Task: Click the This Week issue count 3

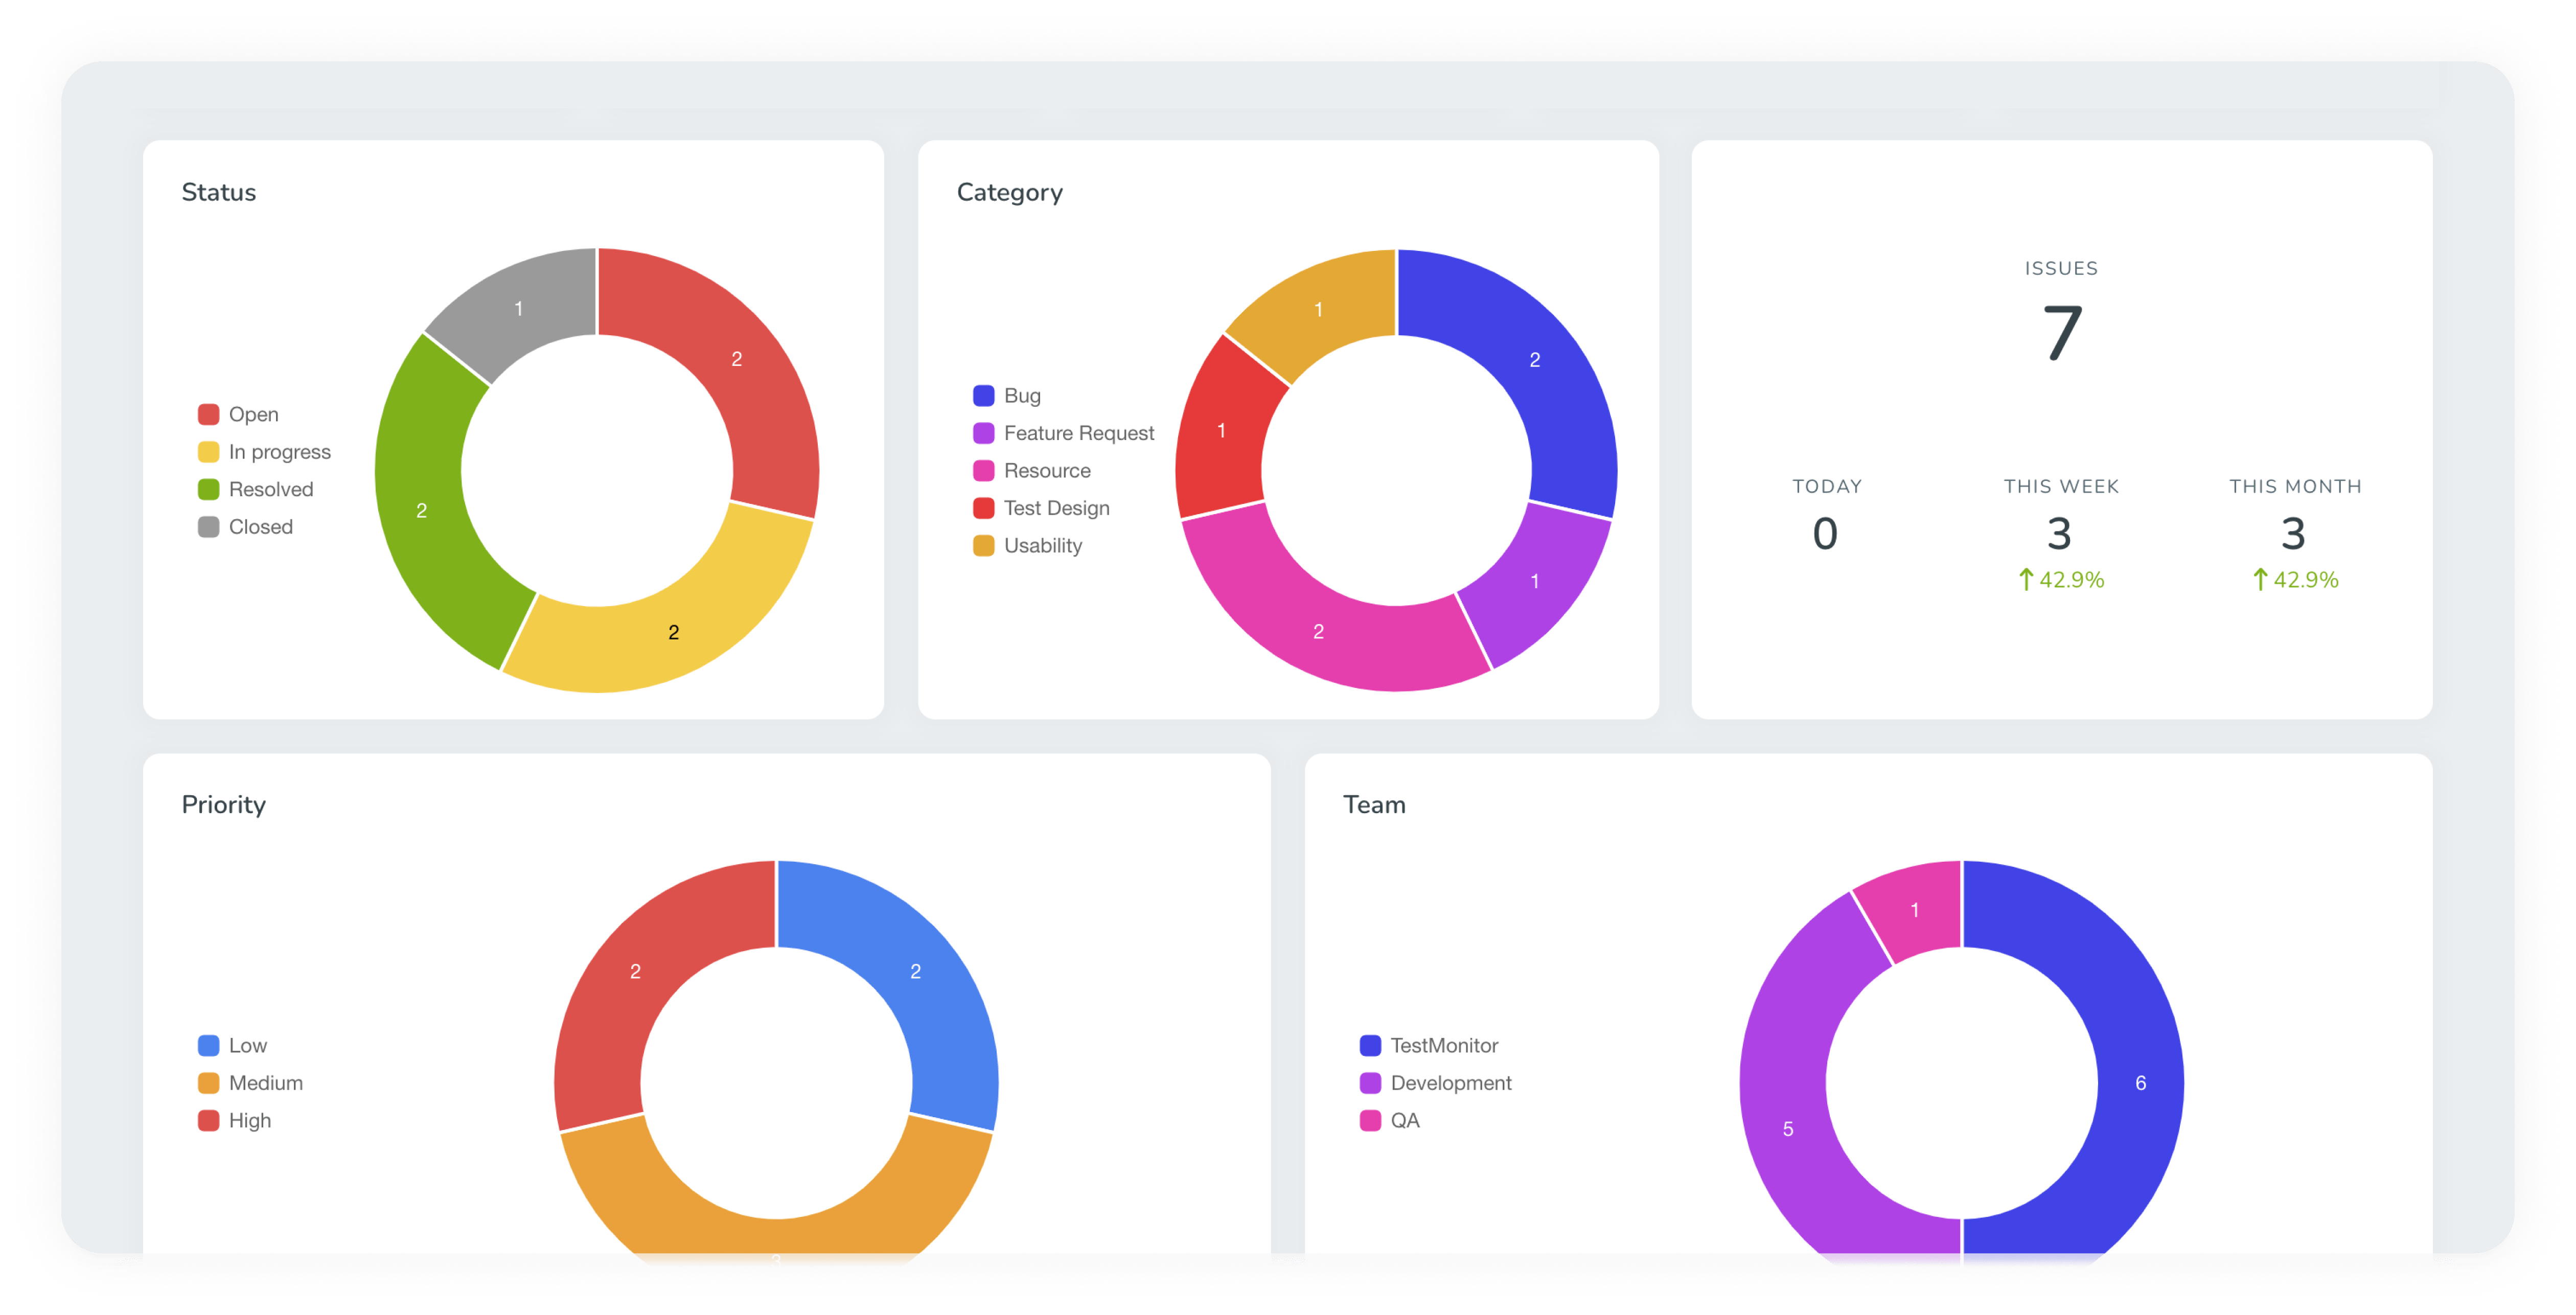Action: pyautogui.click(x=2059, y=534)
